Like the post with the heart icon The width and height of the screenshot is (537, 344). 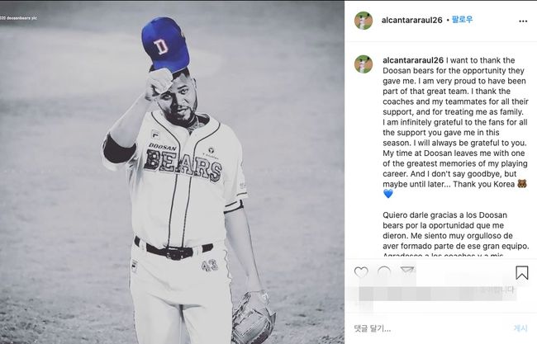tap(361, 272)
